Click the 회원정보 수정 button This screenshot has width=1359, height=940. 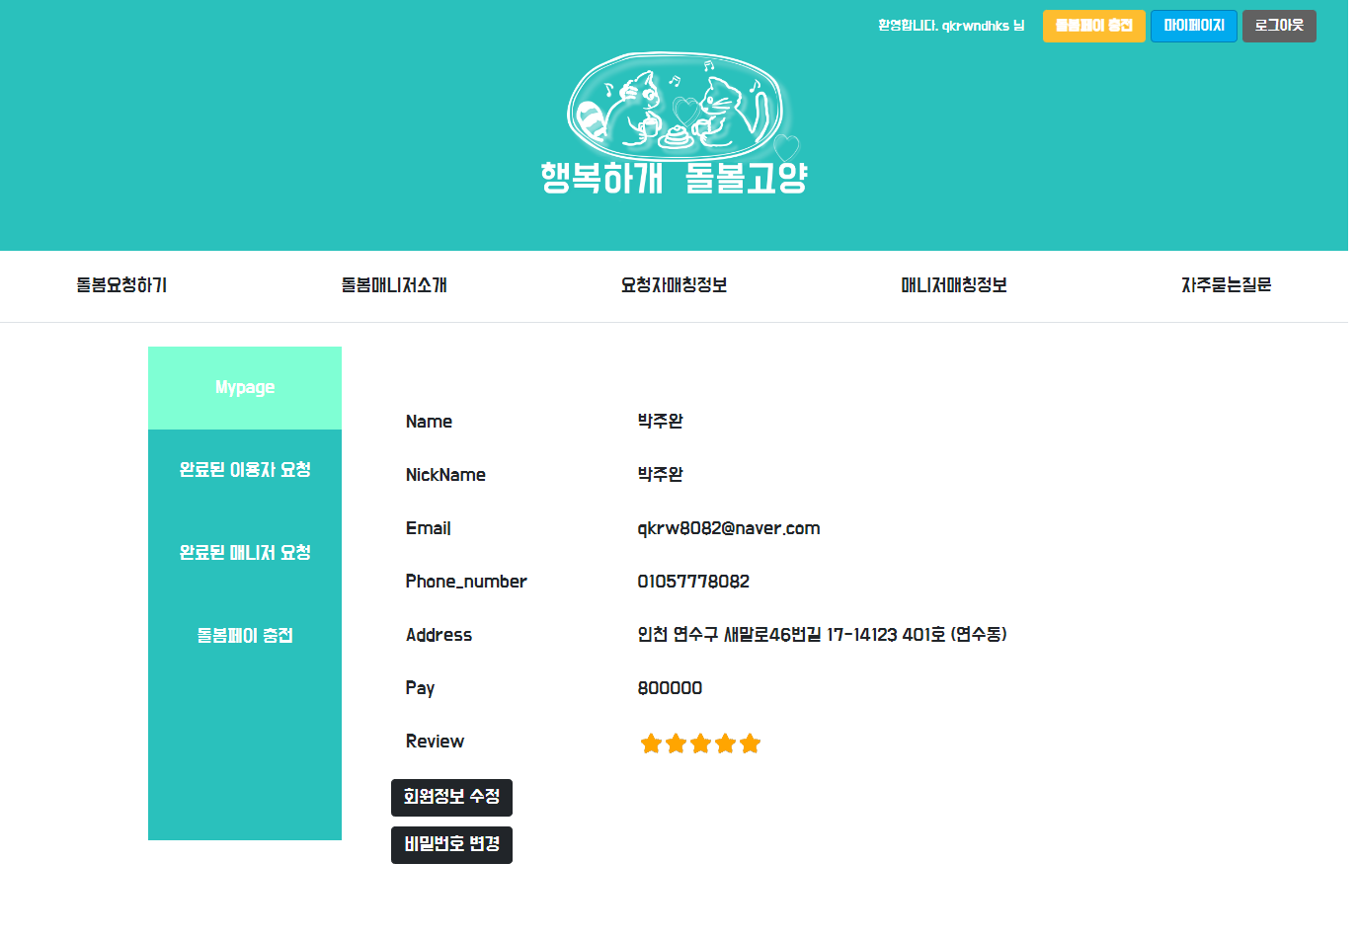click(x=451, y=797)
